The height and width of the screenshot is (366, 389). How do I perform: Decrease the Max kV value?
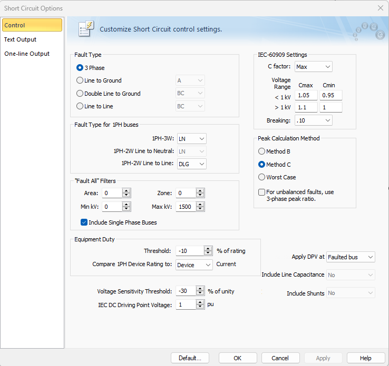pos(200,209)
